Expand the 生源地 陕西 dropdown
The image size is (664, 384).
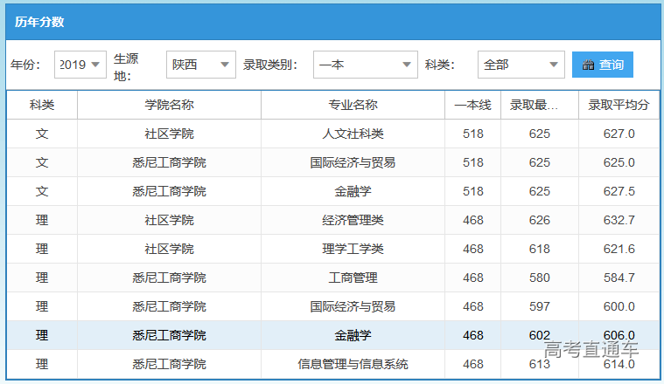click(201, 65)
